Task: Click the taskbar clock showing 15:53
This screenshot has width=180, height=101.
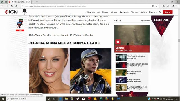Action: tap(170, 99)
